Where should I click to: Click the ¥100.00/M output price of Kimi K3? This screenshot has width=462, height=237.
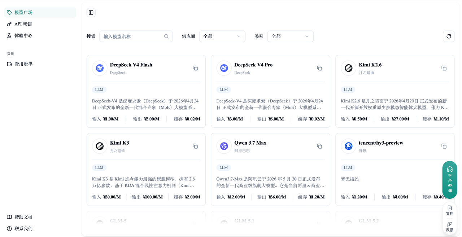pyautogui.click(x=153, y=197)
